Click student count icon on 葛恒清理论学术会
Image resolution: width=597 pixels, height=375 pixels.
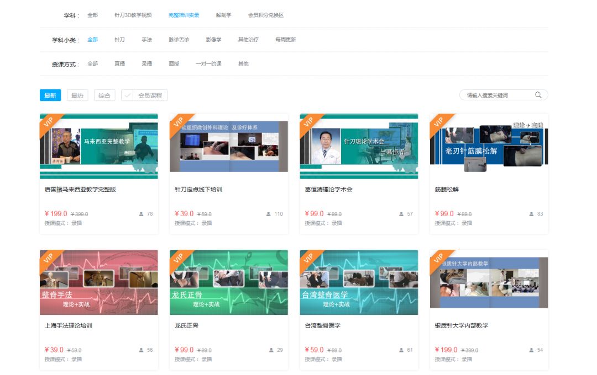401,214
